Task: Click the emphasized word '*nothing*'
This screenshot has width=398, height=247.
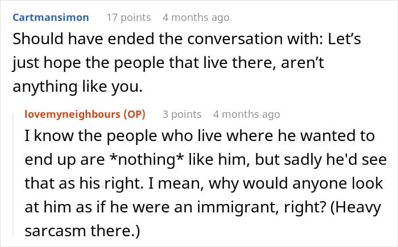Action: pos(148,160)
